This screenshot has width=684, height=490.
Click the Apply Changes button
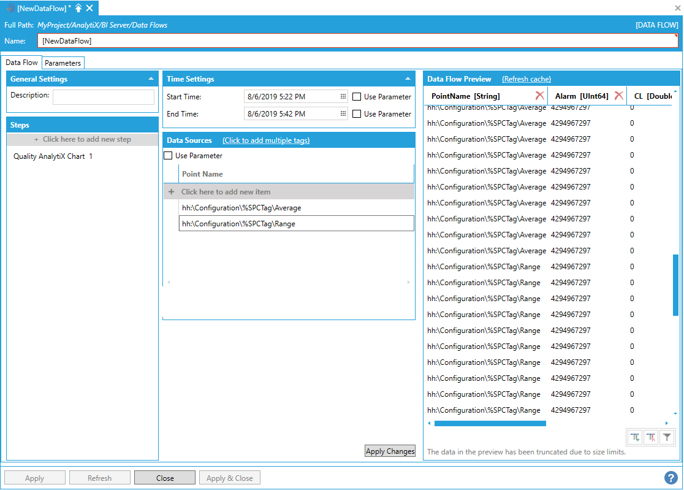pyautogui.click(x=390, y=451)
